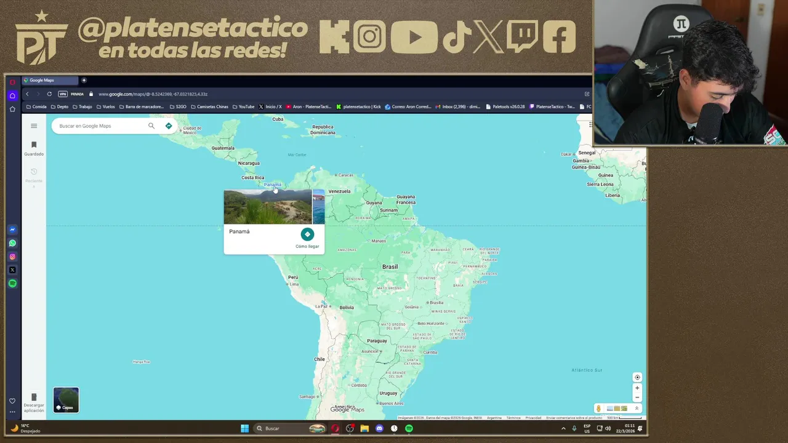Open Instagram in the Opera sidebar
788x443 pixels.
[x=12, y=257]
